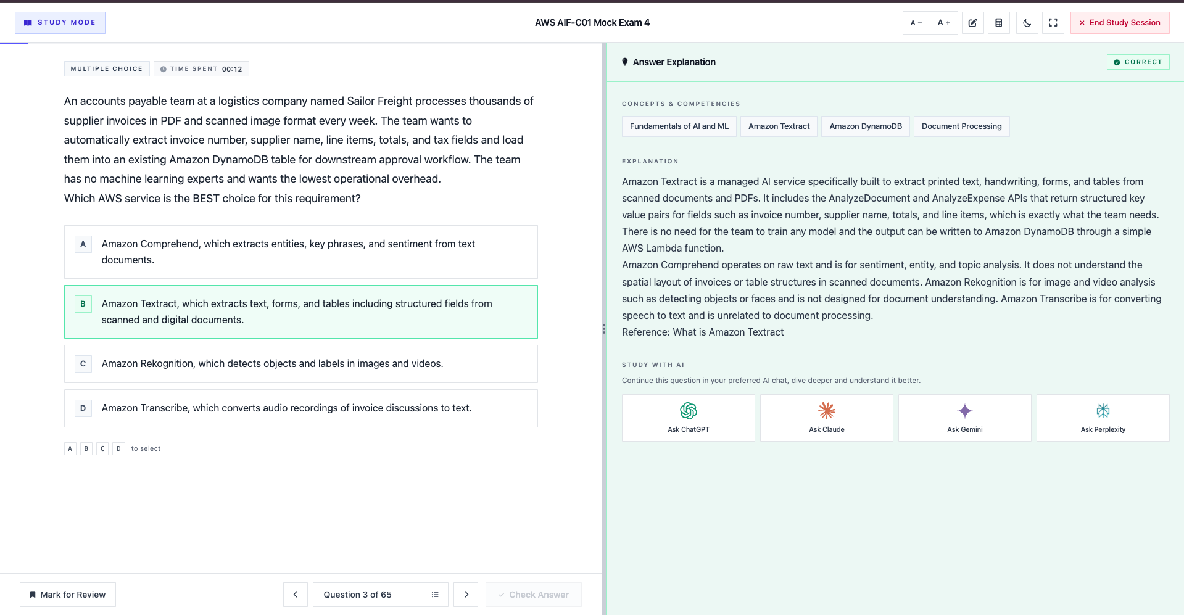Click the CORRECT status badge
Image resolution: width=1184 pixels, height=615 pixels.
pyautogui.click(x=1138, y=62)
